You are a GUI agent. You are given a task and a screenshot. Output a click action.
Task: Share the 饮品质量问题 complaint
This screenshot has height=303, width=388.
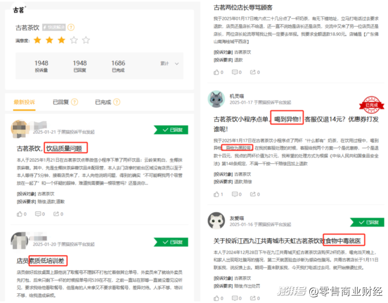click(x=57, y=214)
